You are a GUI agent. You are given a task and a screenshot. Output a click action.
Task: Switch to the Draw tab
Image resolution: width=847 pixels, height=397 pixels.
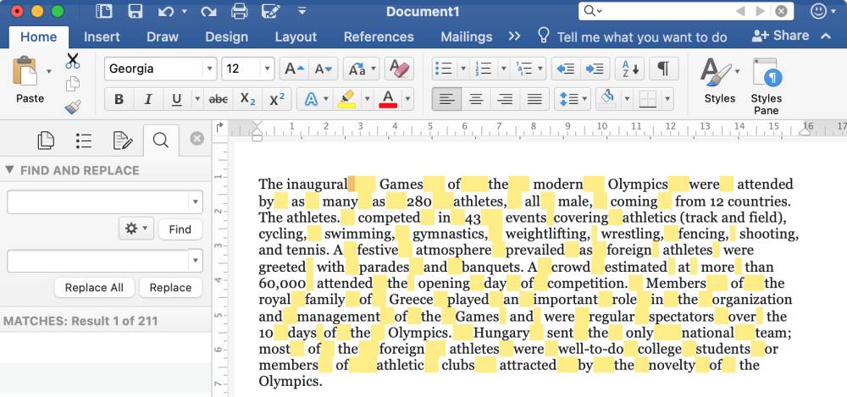coord(162,36)
